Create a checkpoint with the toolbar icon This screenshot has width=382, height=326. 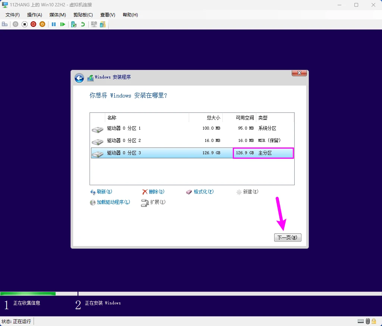74,24
